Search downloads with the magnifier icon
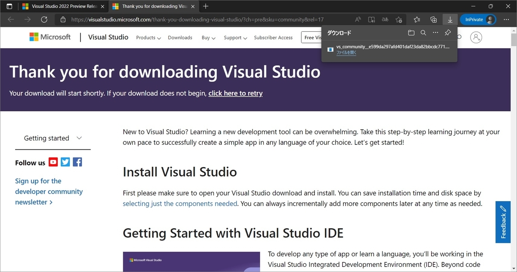The image size is (517, 272). click(x=423, y=33)
